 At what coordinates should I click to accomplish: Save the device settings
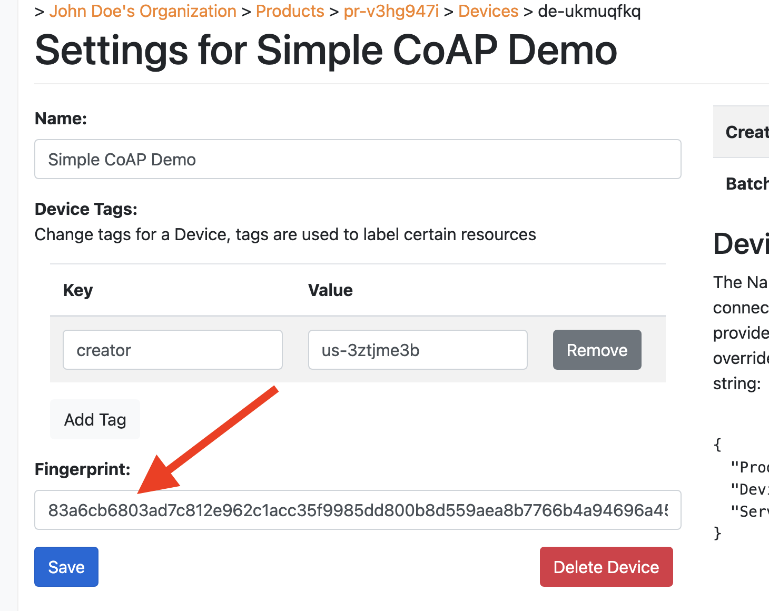click(x=66, y=567)
